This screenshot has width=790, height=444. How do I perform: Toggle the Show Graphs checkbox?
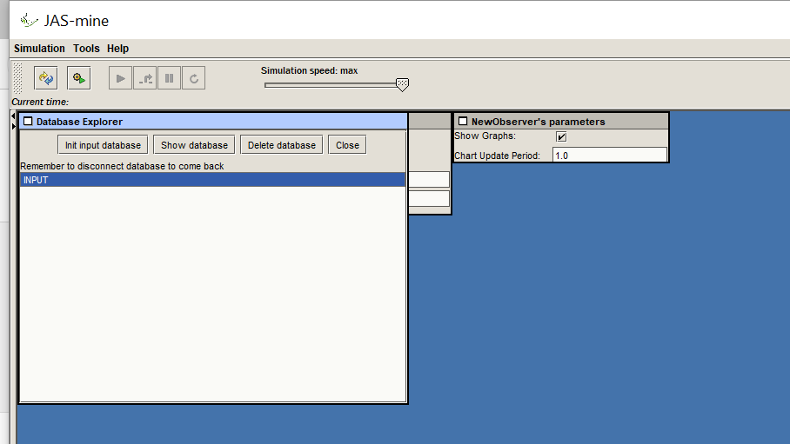[x=561, y=137]
